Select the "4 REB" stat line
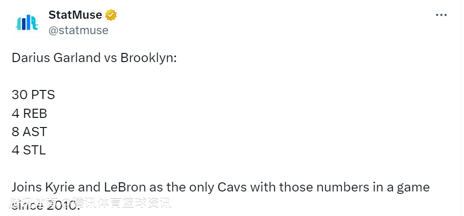Screen dimensions: 464x216 point(29,113)
